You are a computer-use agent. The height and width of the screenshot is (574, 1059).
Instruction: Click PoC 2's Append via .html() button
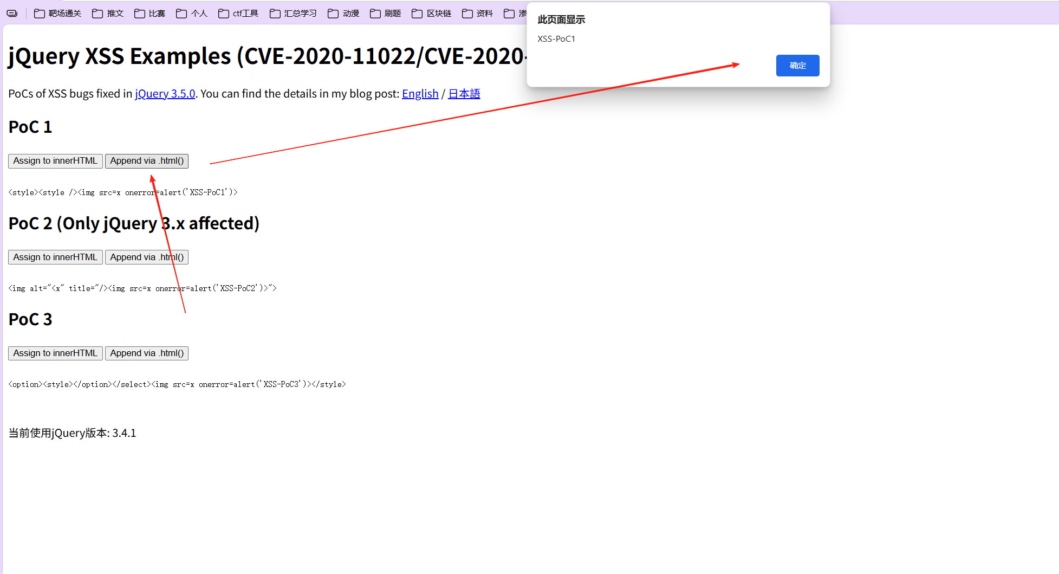coord(147,257)
